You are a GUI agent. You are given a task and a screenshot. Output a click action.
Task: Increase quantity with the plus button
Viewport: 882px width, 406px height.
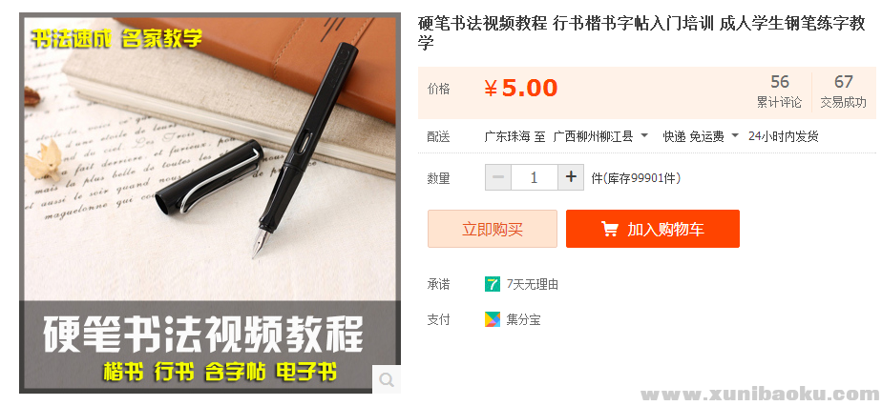(571, 177)
